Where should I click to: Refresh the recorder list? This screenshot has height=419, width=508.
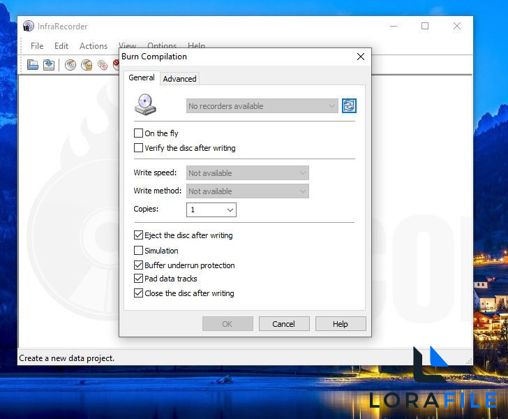(349, 105)
